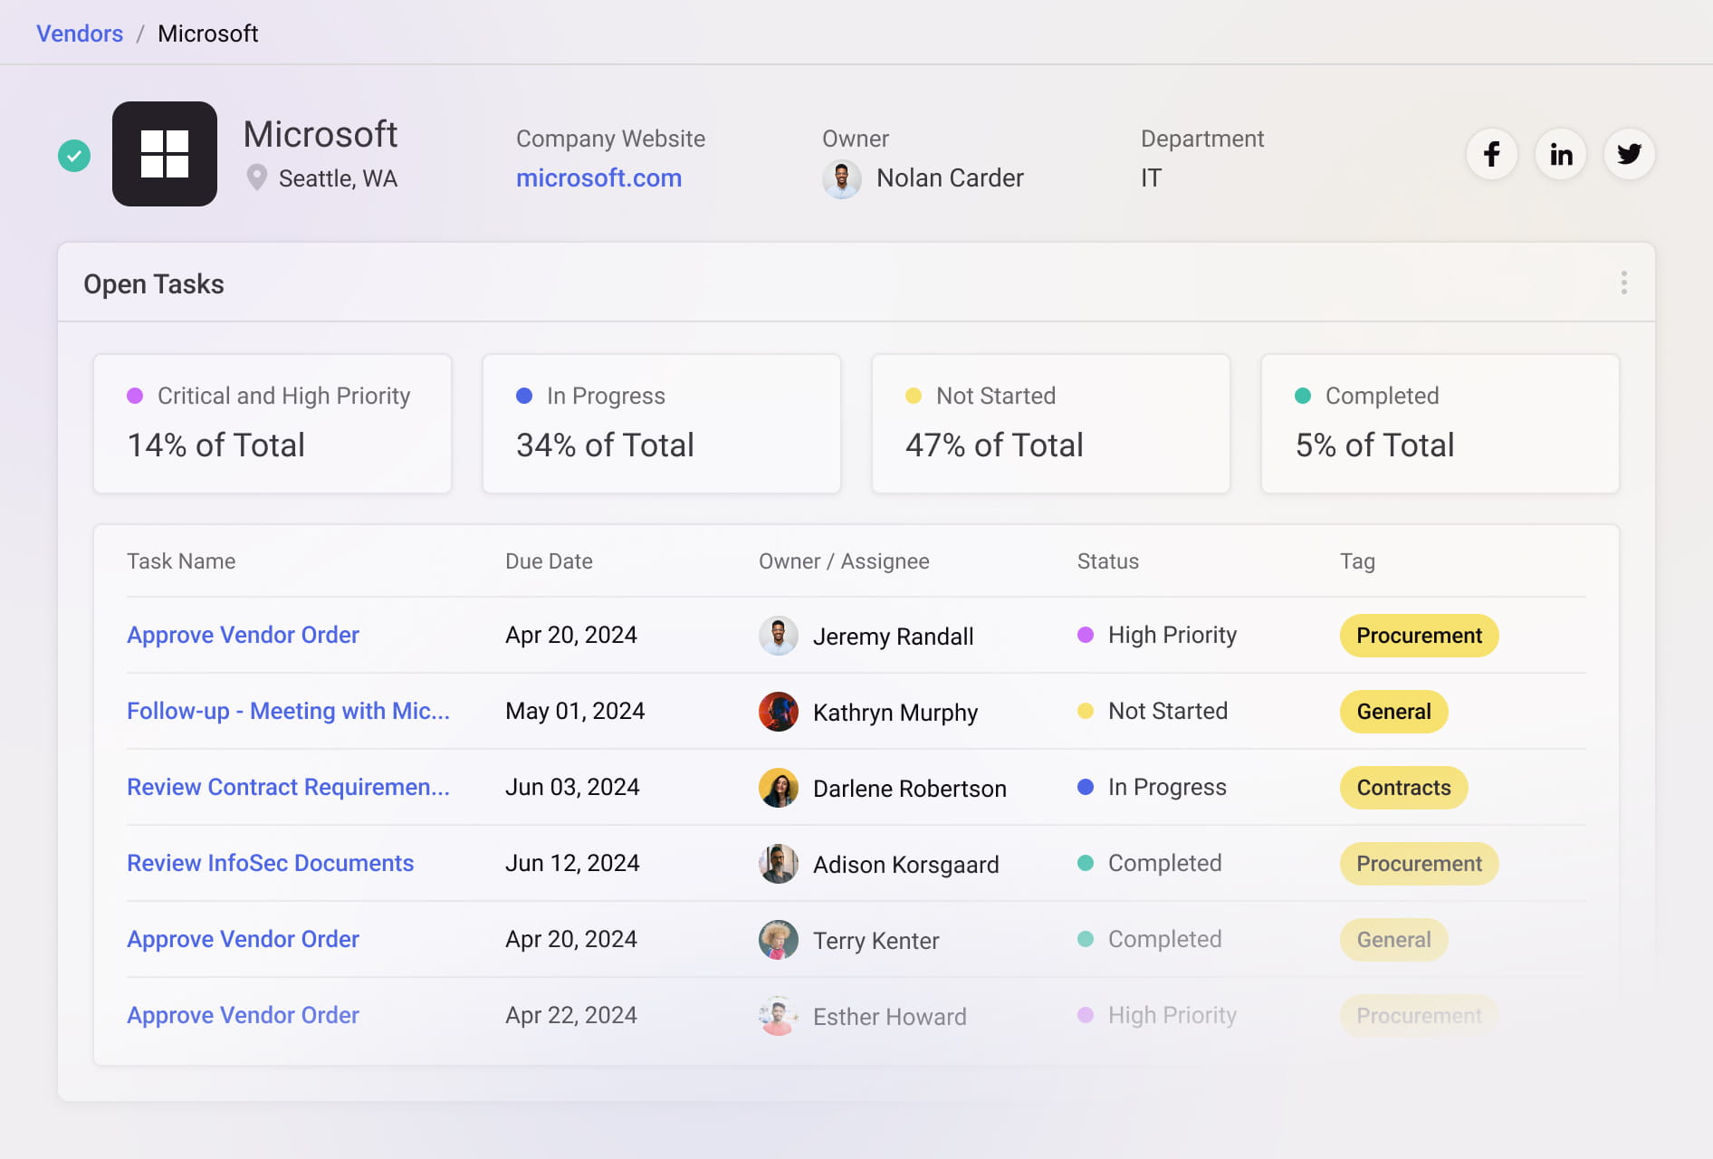Viewport: 1713px width, 1159px height.
Task: Click Procurement tag in Adison Korsgaard row
Action: 1419,864
